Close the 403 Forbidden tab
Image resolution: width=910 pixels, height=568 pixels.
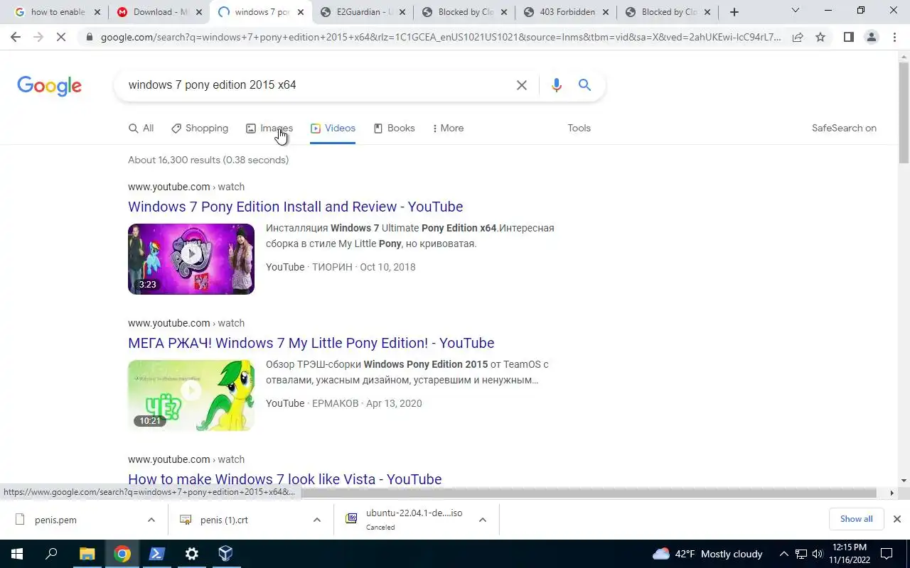605,12
